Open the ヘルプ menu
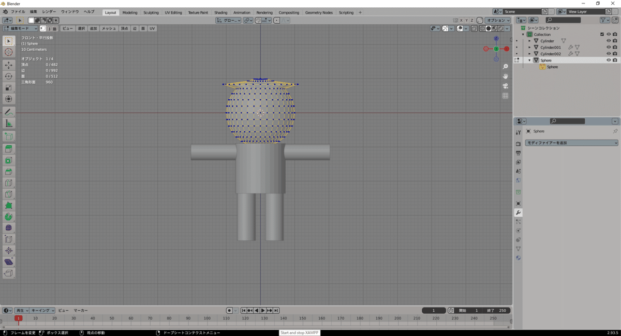 pos(89,11)
